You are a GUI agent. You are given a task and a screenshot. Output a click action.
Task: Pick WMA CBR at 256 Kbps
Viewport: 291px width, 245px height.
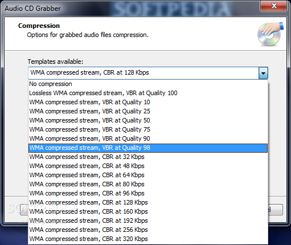[x=148, y=230]
